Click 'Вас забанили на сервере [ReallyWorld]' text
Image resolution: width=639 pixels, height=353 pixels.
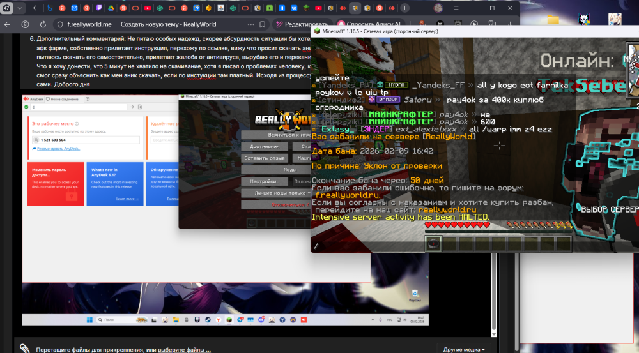(394, 137)
